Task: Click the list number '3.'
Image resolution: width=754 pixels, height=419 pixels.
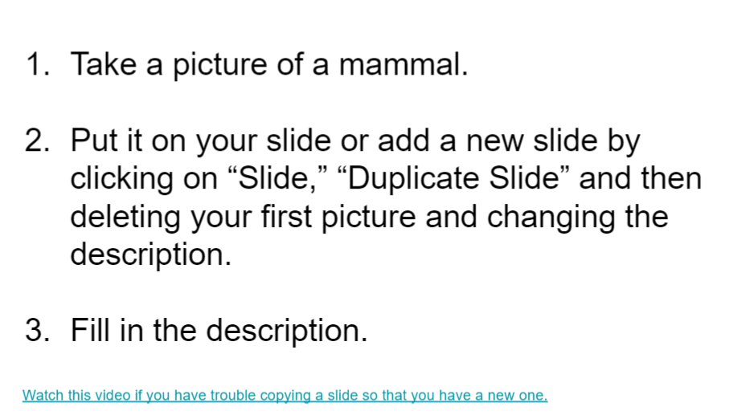Action: 38,331
